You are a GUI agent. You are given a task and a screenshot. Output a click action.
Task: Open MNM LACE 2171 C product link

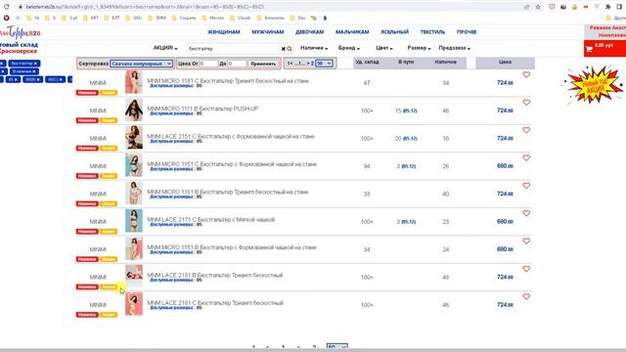click(211, 219)
